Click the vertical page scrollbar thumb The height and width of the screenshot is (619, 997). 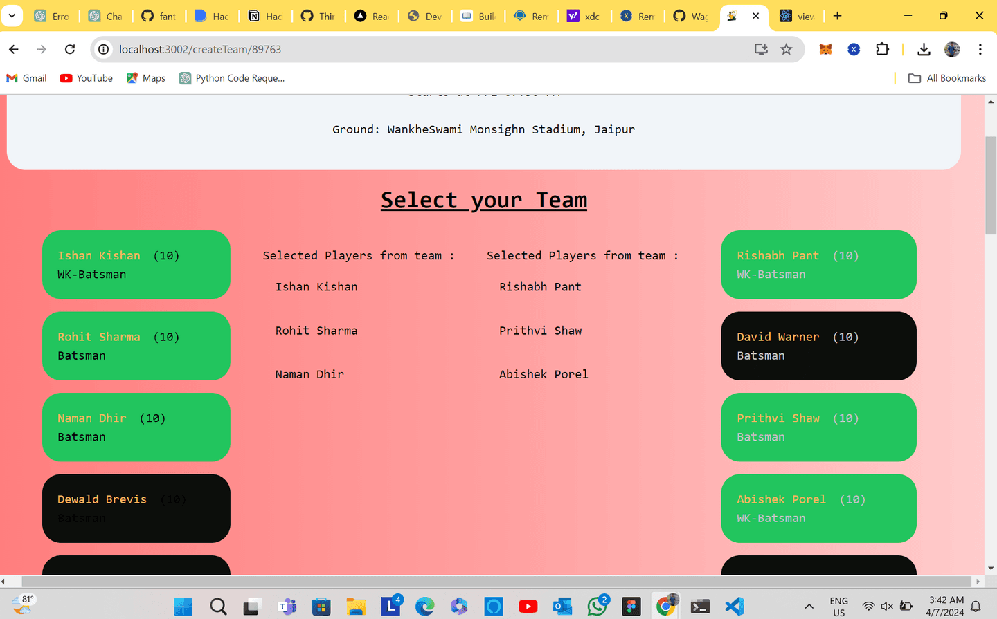[x=991, y=185]
